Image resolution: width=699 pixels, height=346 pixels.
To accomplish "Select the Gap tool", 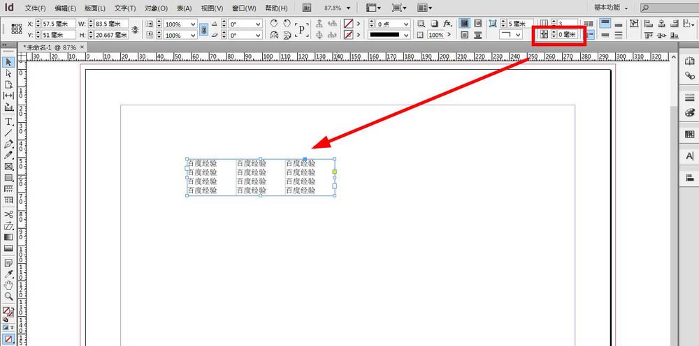I will click(x=8, y=96).
